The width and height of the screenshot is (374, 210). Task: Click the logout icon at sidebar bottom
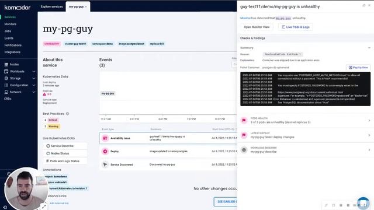pos(5,208)
